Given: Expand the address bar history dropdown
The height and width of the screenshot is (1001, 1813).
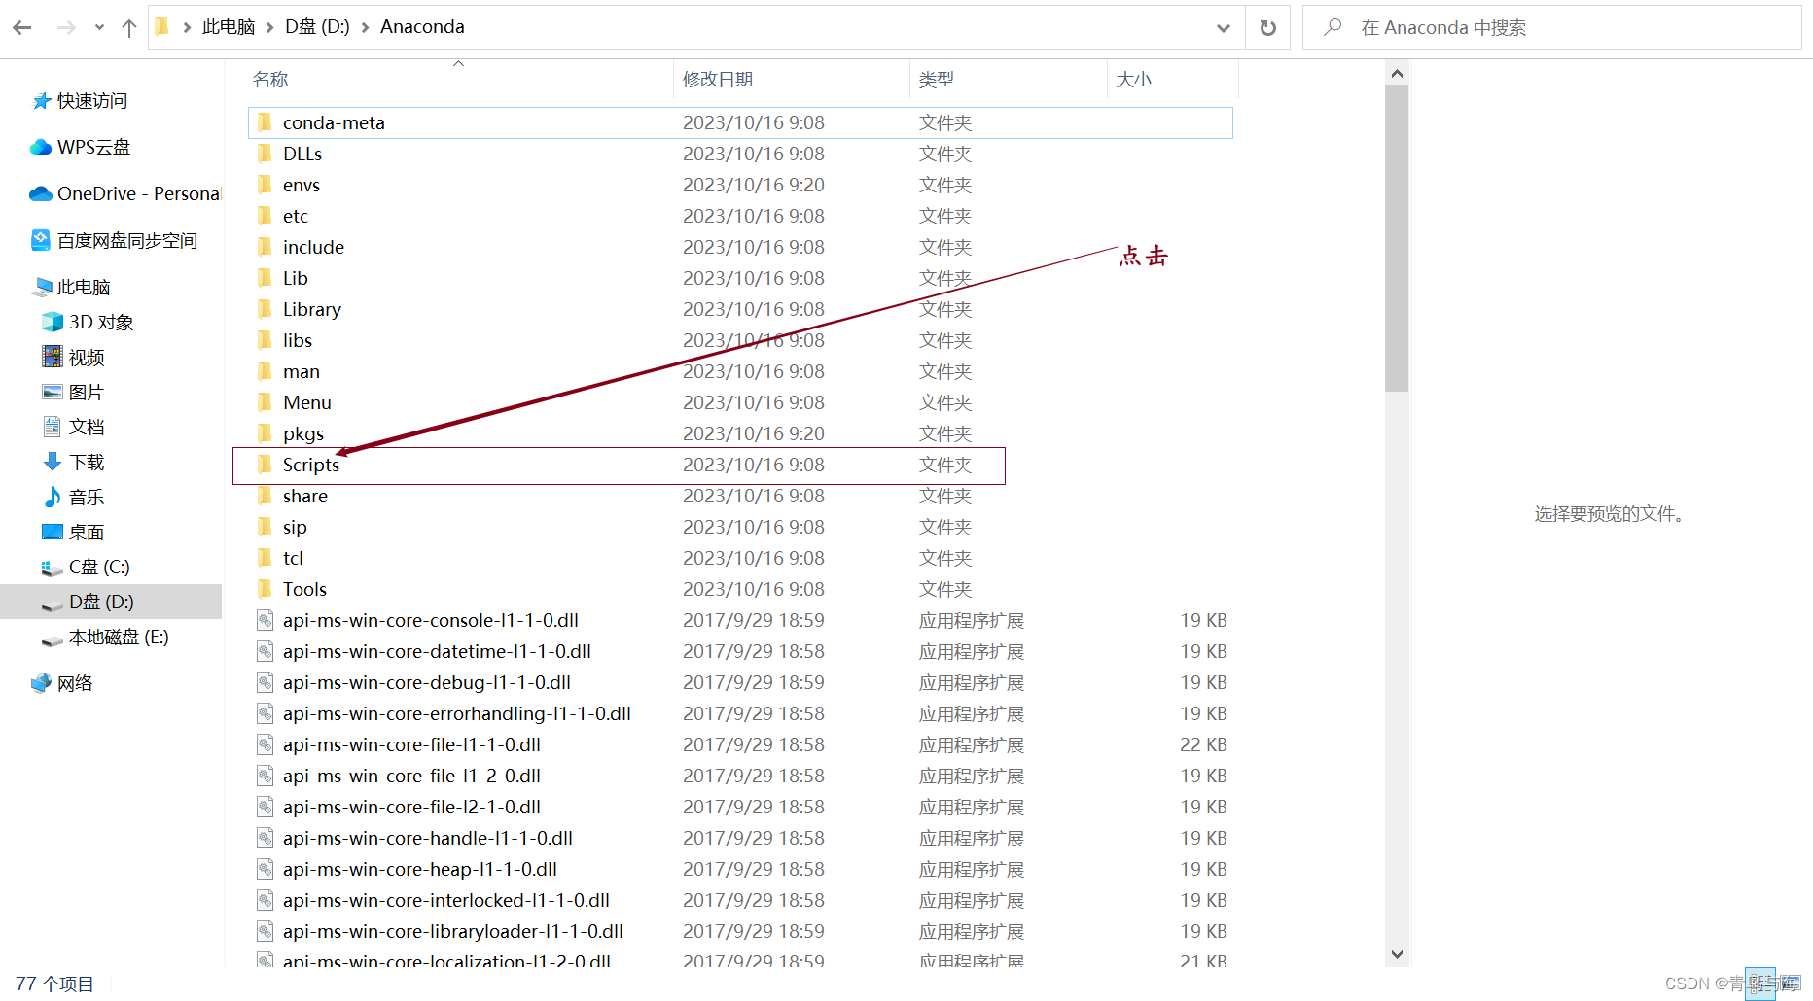Looking at the screenshot, I should [x=1224, y=27].
